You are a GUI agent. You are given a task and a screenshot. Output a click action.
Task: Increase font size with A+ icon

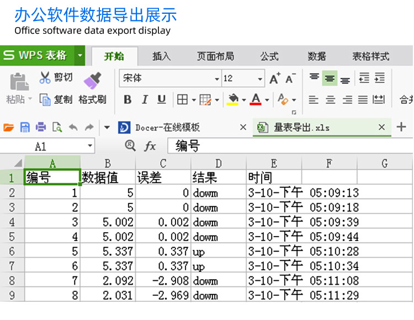coord(275,78)
